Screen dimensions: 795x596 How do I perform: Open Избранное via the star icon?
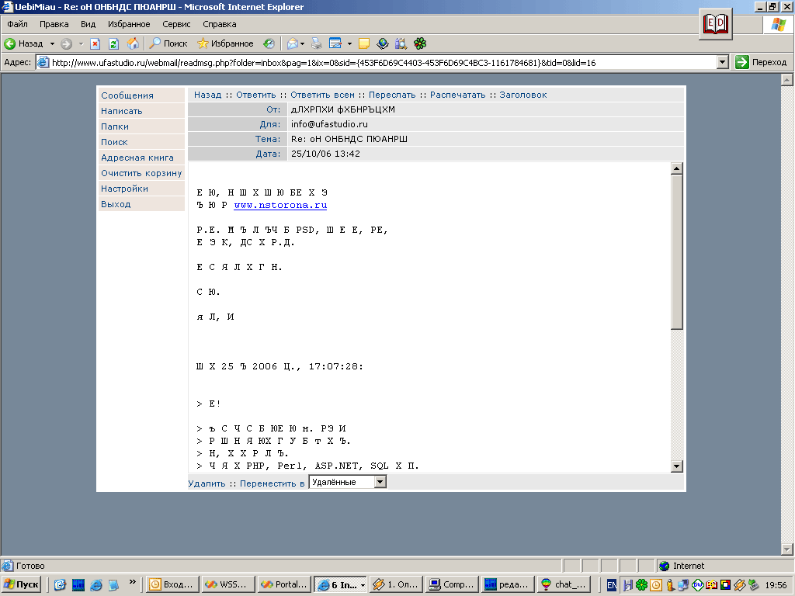pyautogui.click(x=203, y=43)
